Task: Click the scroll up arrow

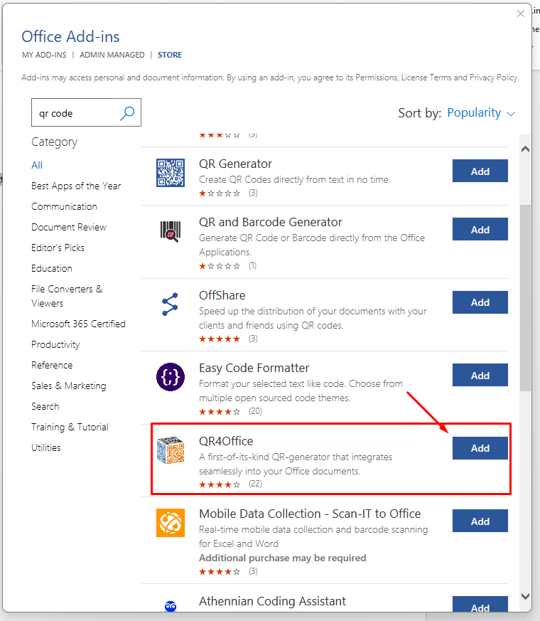Action: click(x=525, y=149)
